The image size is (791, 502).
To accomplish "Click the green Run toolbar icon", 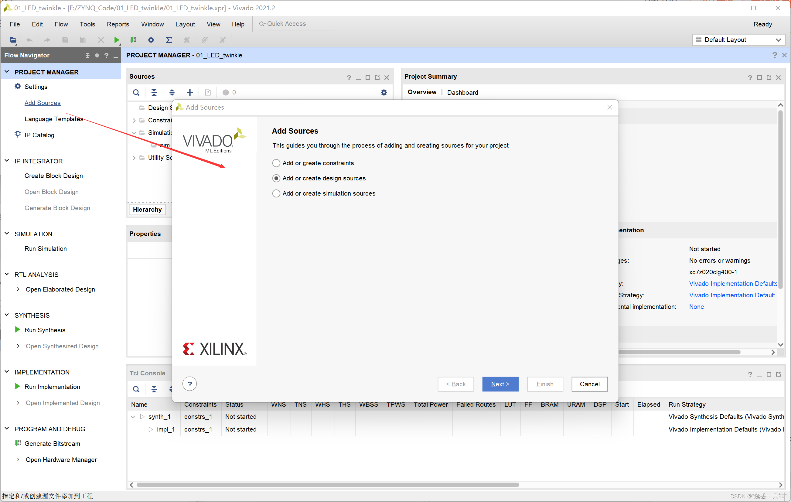I will (x=117, y=40).
